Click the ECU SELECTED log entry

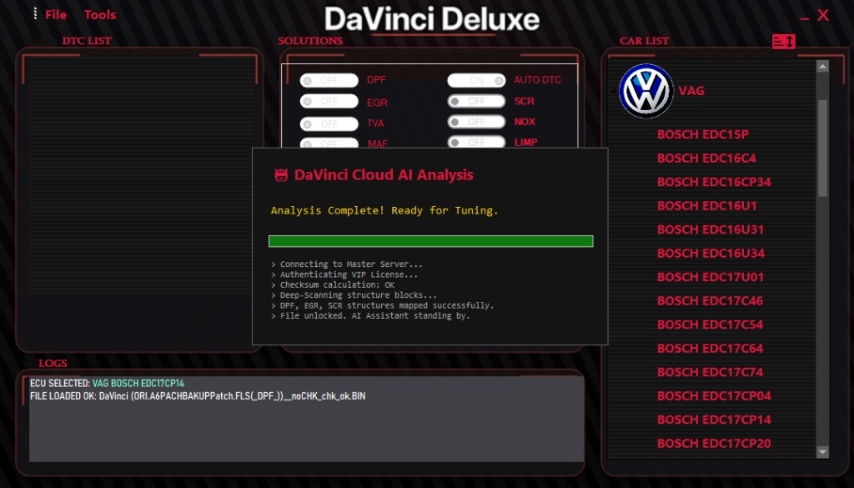[x=107, y=384]
